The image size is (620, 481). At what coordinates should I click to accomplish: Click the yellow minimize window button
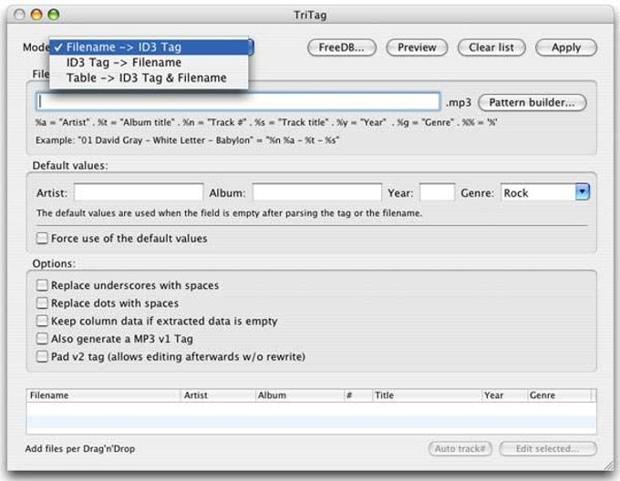pyautogui.click(x=36, y=15)
